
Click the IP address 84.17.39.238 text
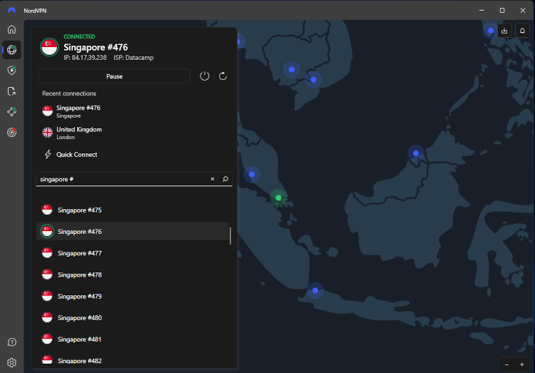click(x=85, y=58)
